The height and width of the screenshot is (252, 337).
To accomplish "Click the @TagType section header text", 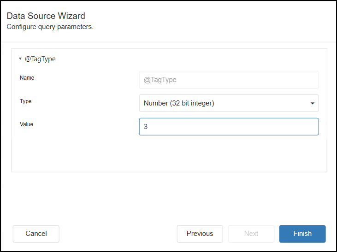I will point(40,59).
